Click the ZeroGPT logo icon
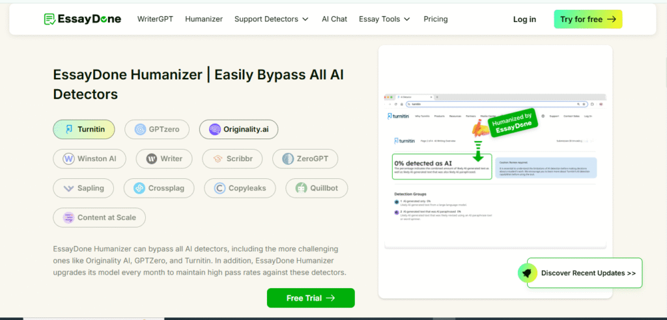Image resolution: width=667 pixels, height=320 pixels. click(288, 159)
